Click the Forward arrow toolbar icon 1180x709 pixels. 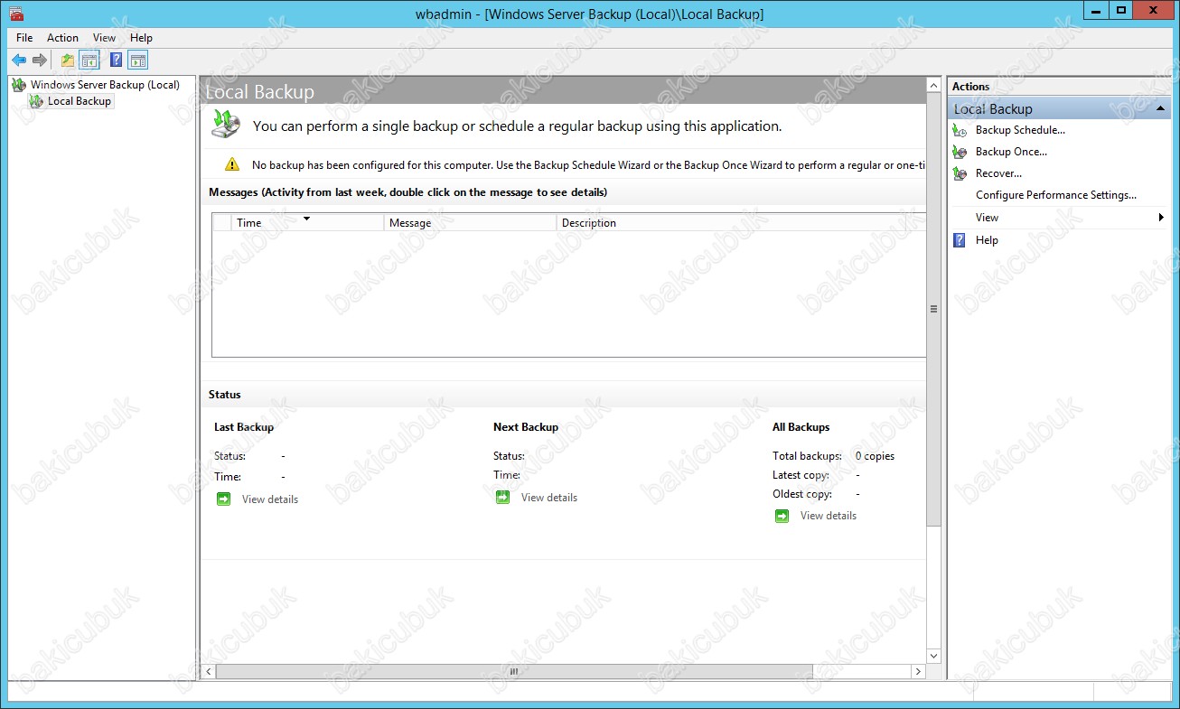coord(40,61)
